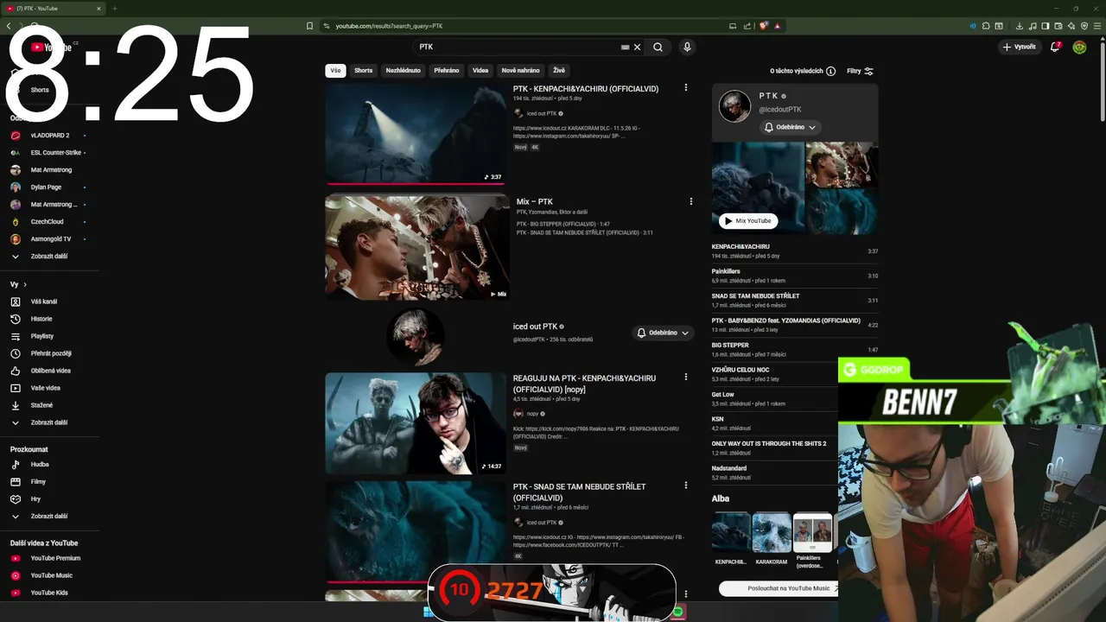Image resolution: width=1106 pixels, height=622 pixels.
Task: Expand the Vy section chevron
Action: (25, 284)
